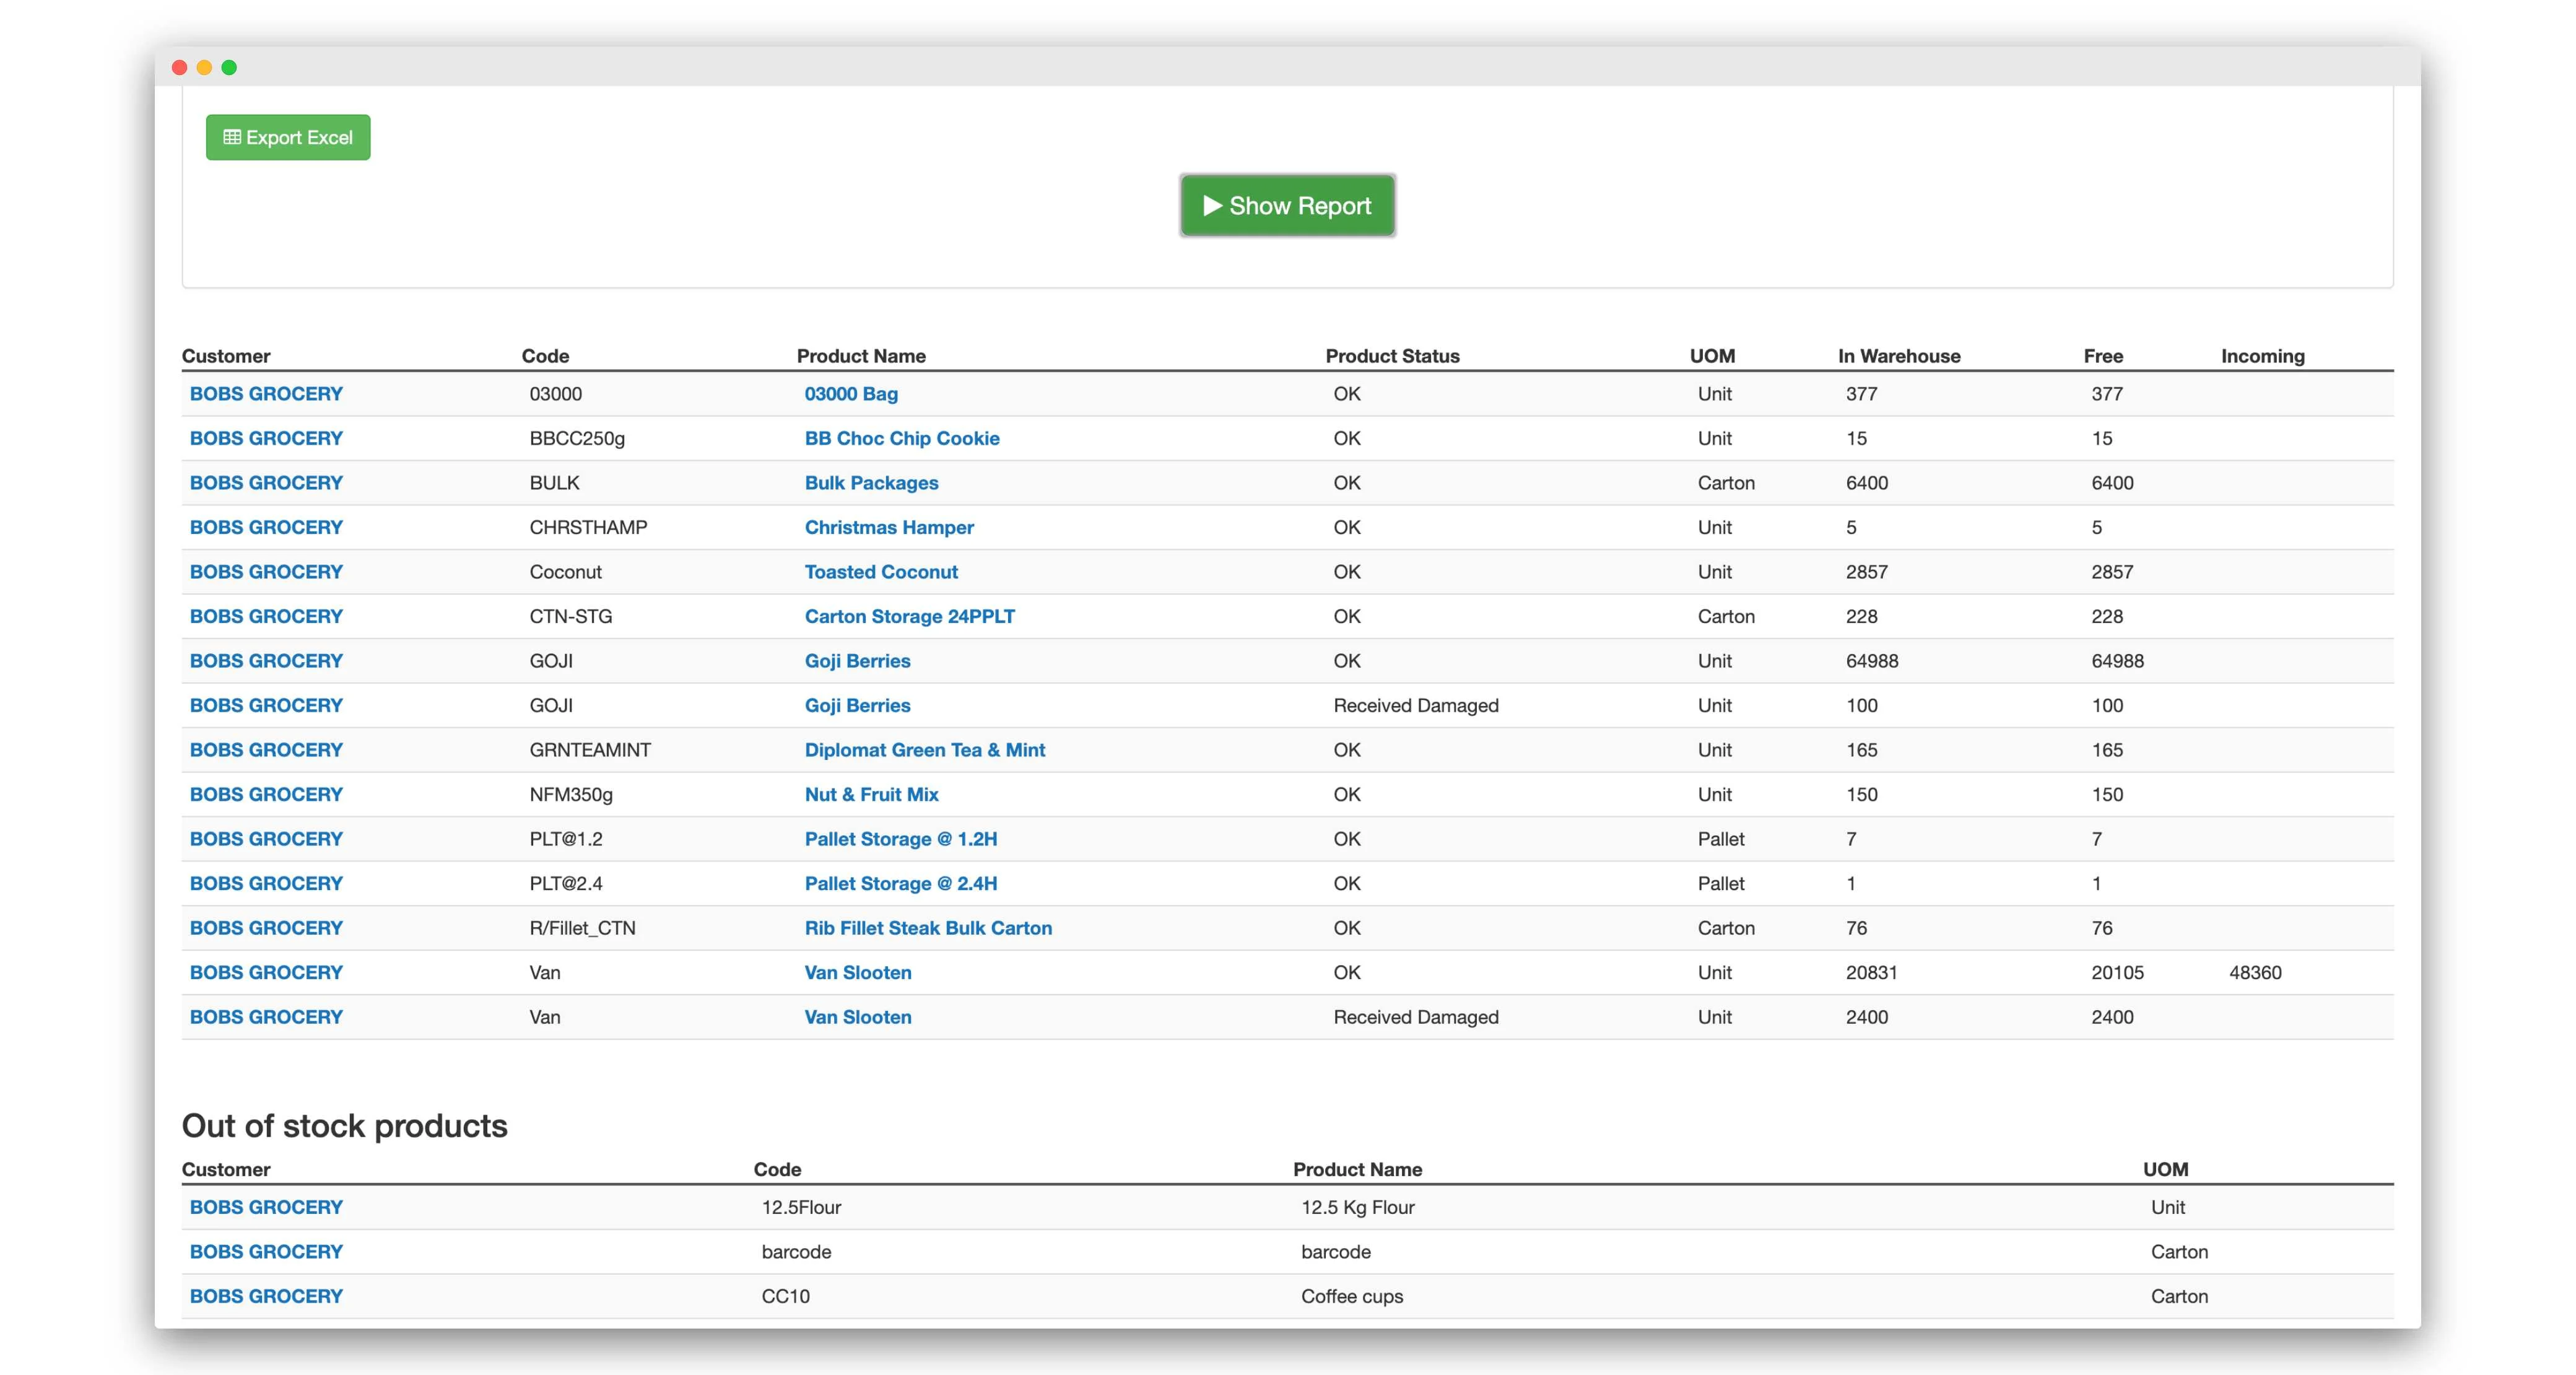Screen dimensions: 2576x1375
Task: Open Pallet Storage @ 1.2H link
Action: 900,838
